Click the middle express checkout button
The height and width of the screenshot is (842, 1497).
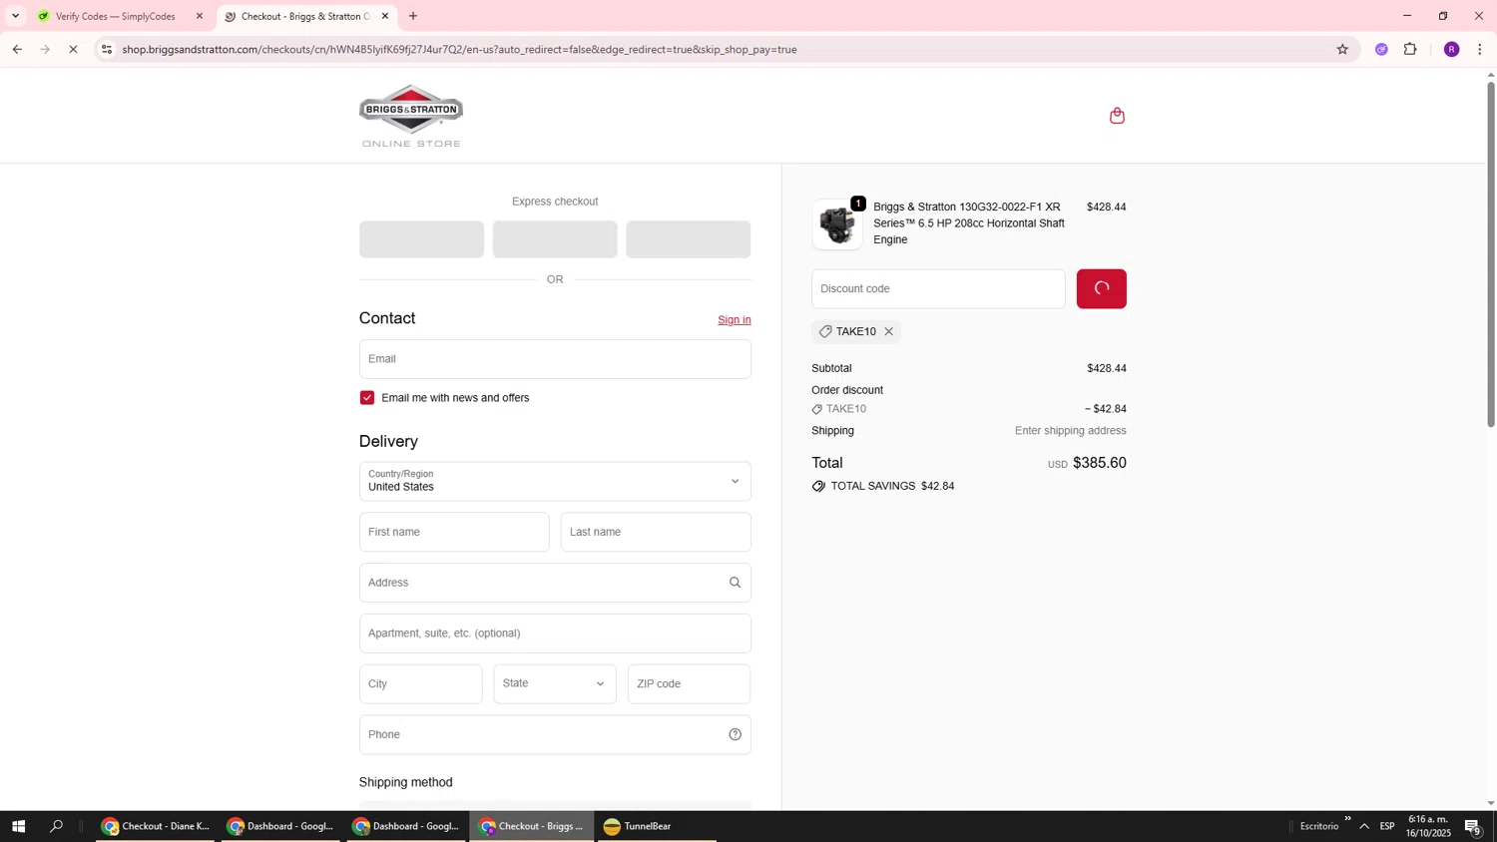555,239
